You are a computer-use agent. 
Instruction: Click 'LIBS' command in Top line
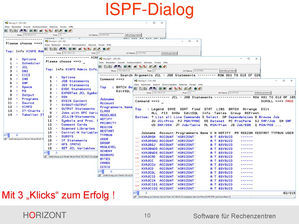220,109
